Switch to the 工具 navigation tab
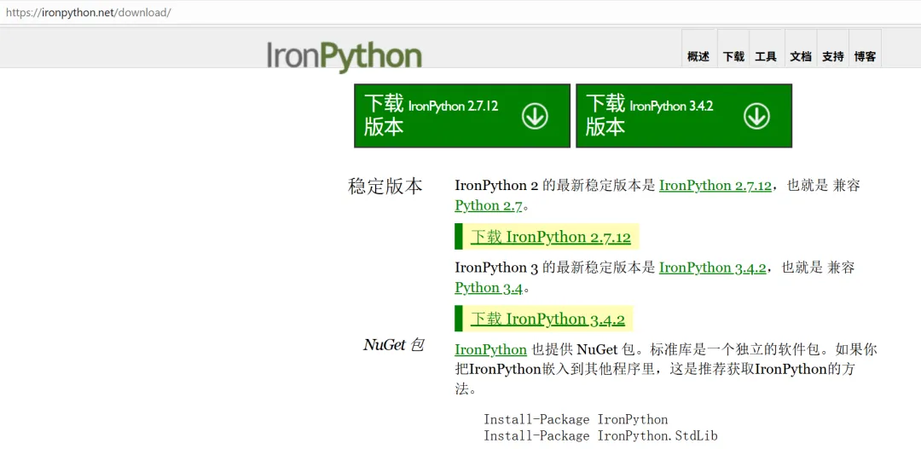This screenshot has width=921, height=449. 765,56
